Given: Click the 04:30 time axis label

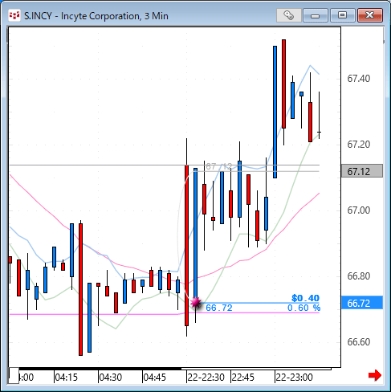Looking at the screenshot, I should click(110, 378).
